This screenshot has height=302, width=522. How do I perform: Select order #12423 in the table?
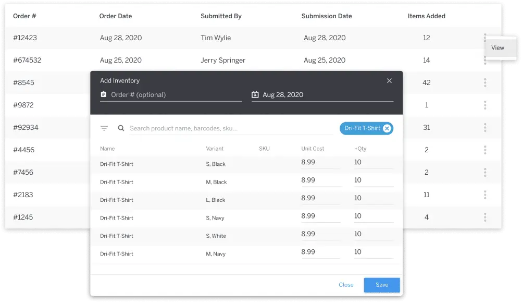[25, 38]
